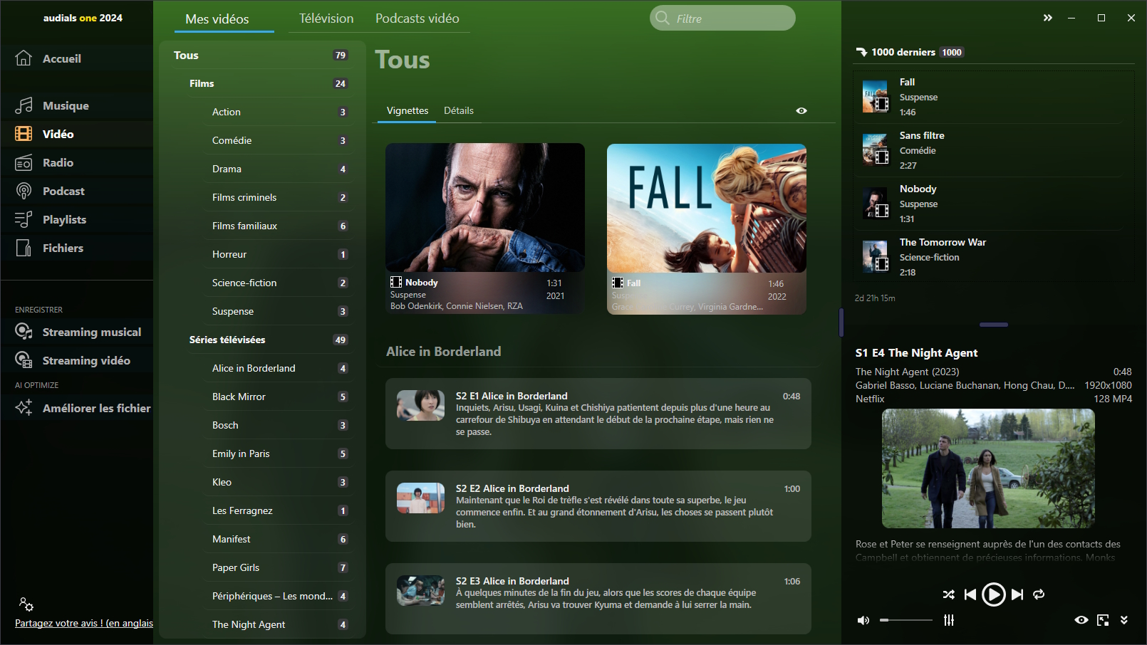Click the Filtre search field
1147x645 pixels.
click(x=722, y=18)
